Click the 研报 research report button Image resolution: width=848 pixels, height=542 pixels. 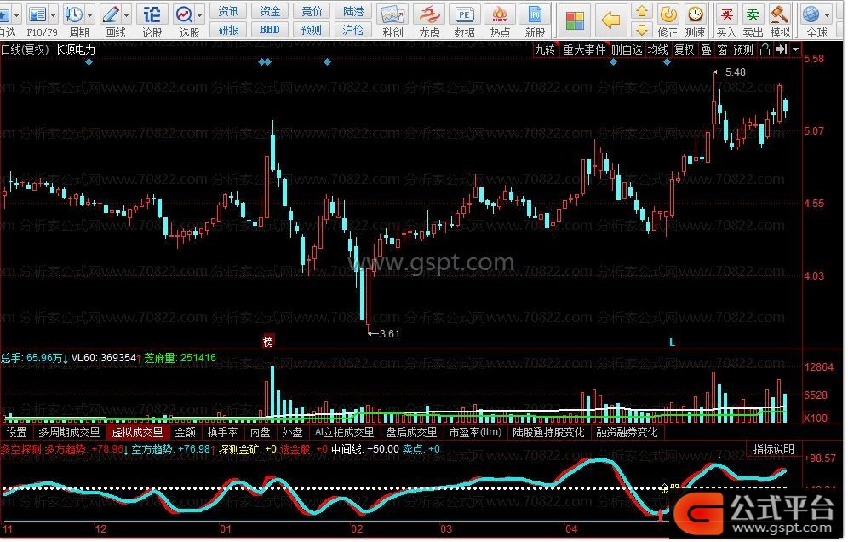tap(228, 30)
